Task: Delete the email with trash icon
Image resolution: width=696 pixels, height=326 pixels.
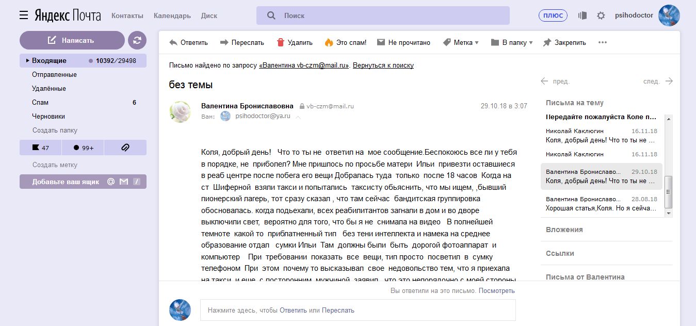Action: [294, 43]
